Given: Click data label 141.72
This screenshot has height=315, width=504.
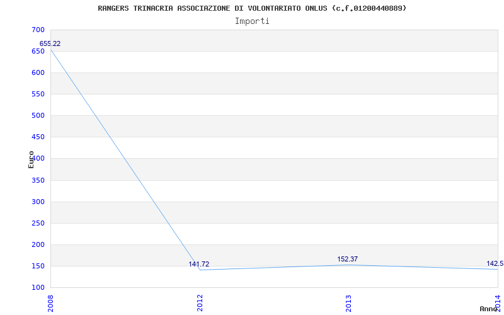Looking at the screenshot, I should (198, 264).
